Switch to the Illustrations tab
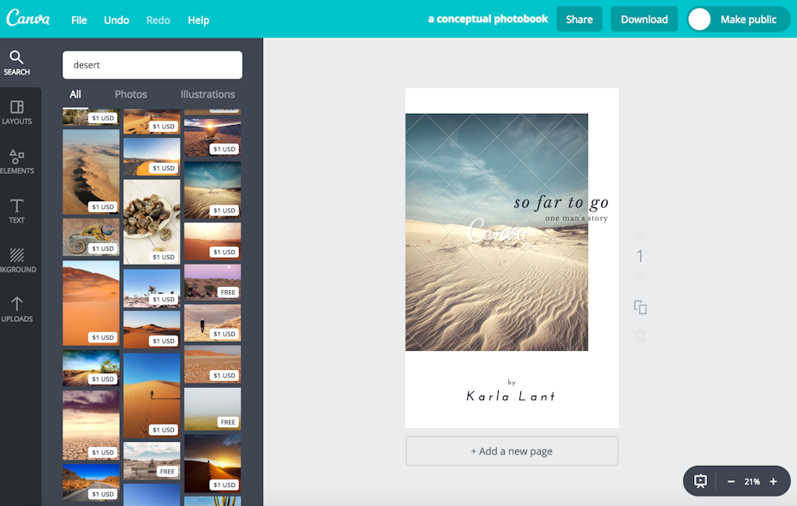Image resolution: width=797 pixels, height=506 pixels. point(207,94)
